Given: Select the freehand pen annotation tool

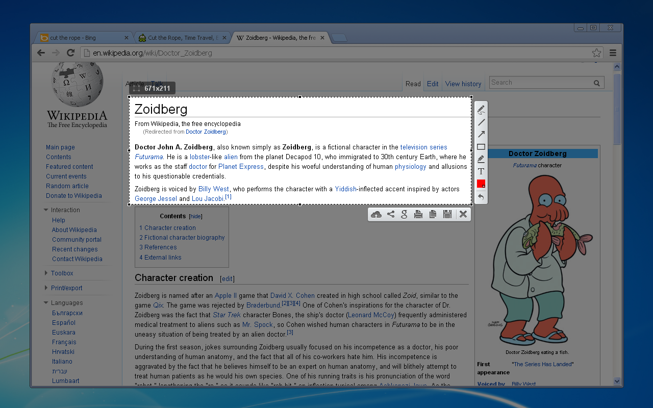Looking at the screenshot, I should 480,109.
